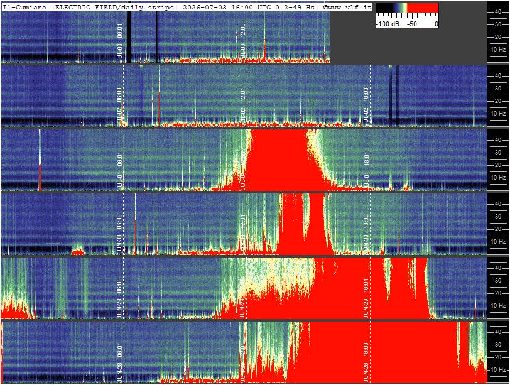
Task: Click the 30 frequency tick in JUL 03 strip
Action: click(x=497, y=24)
